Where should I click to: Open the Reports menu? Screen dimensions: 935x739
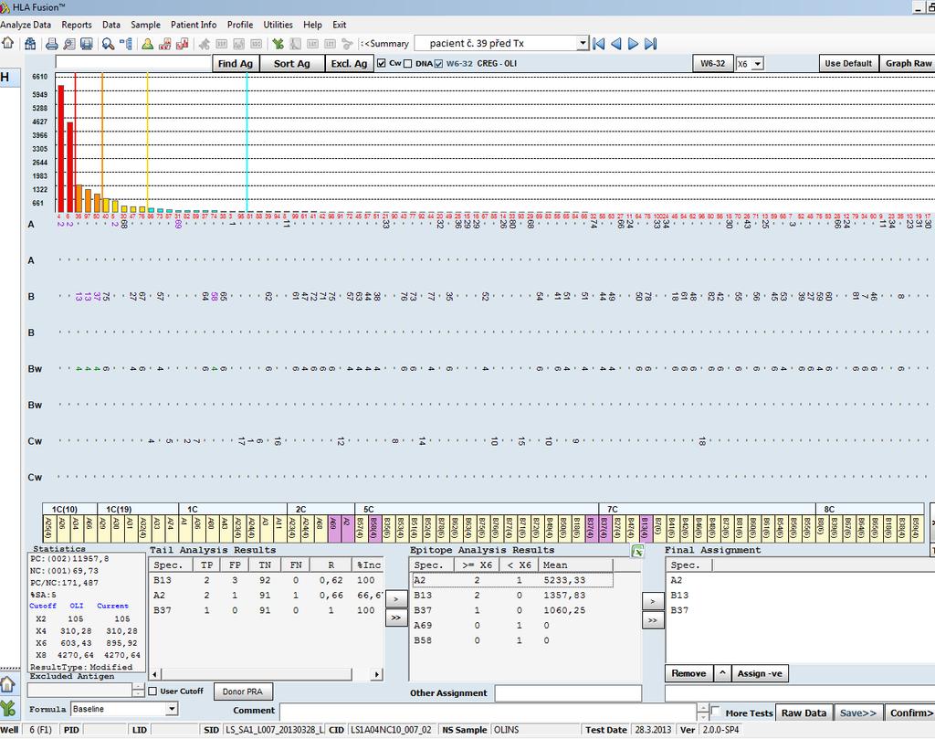click(77, 25)
